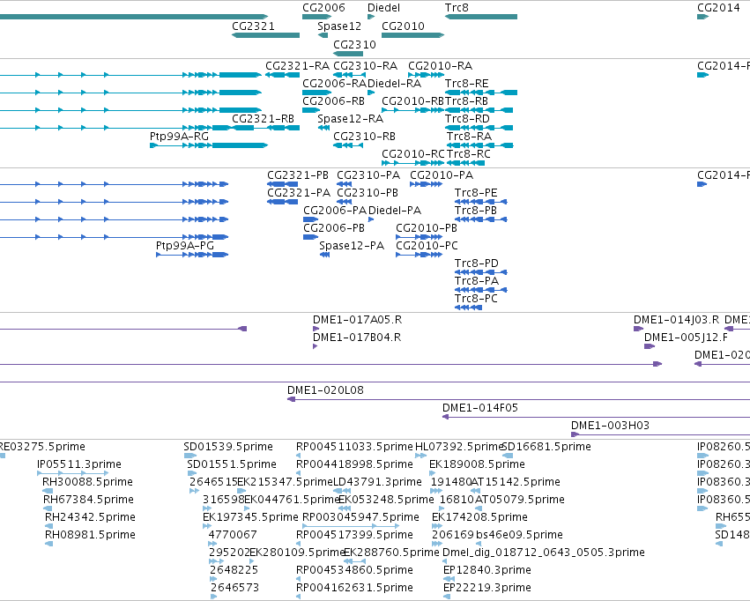
Task: Click the Trc8 gene bar
Action: (x=480, y=17)
